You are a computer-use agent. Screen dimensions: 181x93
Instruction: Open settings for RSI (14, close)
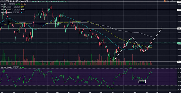point(16,67)
